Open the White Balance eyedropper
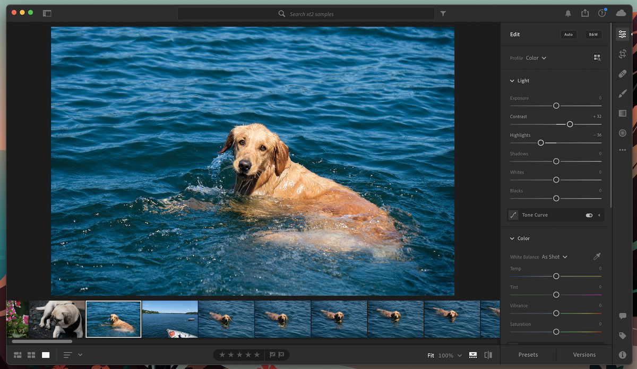Image resolution: width=637 pixels, height=369 pixels. pyautogui.click(x=597, y=256)
